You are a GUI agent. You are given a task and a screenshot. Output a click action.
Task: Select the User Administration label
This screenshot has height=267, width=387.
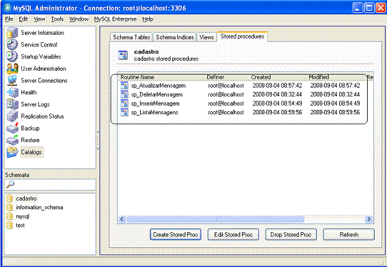[x=44, y=68]
